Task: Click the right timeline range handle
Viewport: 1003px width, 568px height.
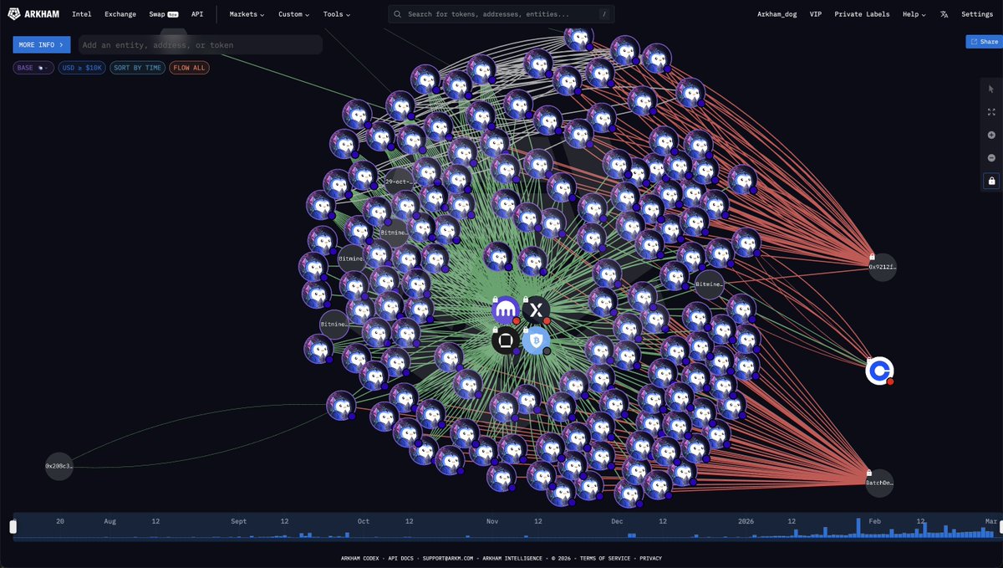Action: (x=1000, y=526)
